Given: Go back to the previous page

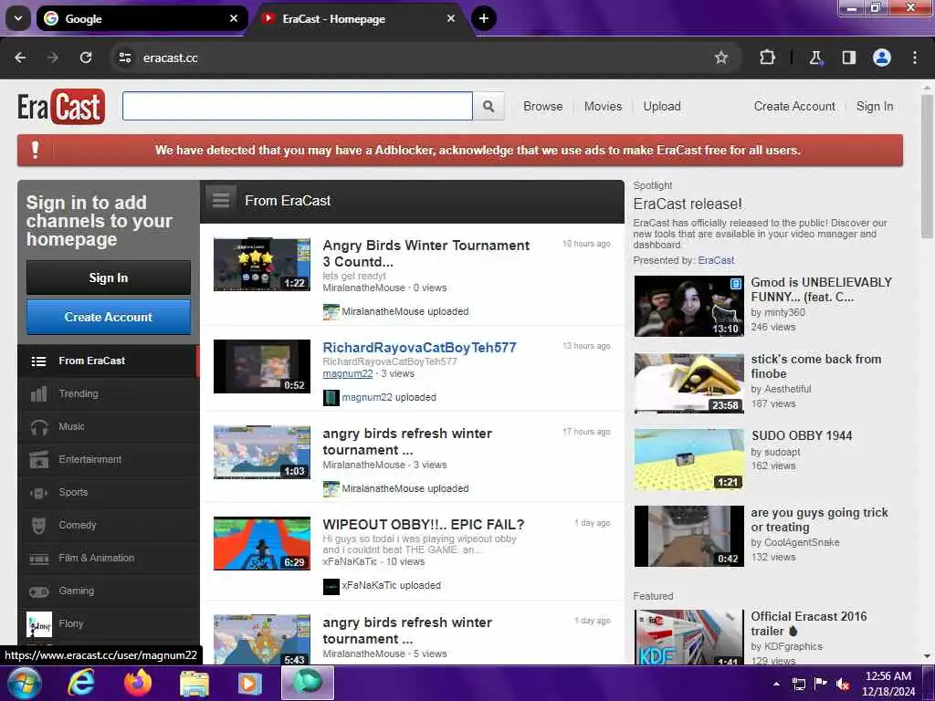Looking at the screenshot, I should coord(20,58).
